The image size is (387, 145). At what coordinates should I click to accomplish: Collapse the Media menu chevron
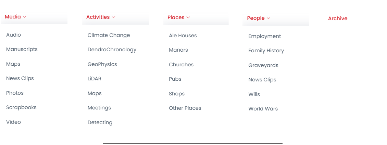pyautogui.click(x=25, y=17)
